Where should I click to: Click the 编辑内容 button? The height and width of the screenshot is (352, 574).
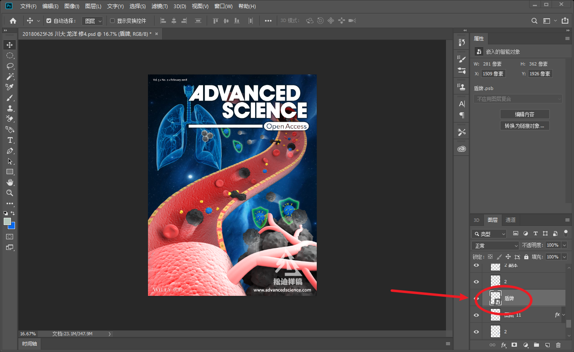[x=525, y=114]
